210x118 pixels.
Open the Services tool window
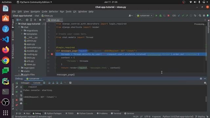tap(129, 113)
